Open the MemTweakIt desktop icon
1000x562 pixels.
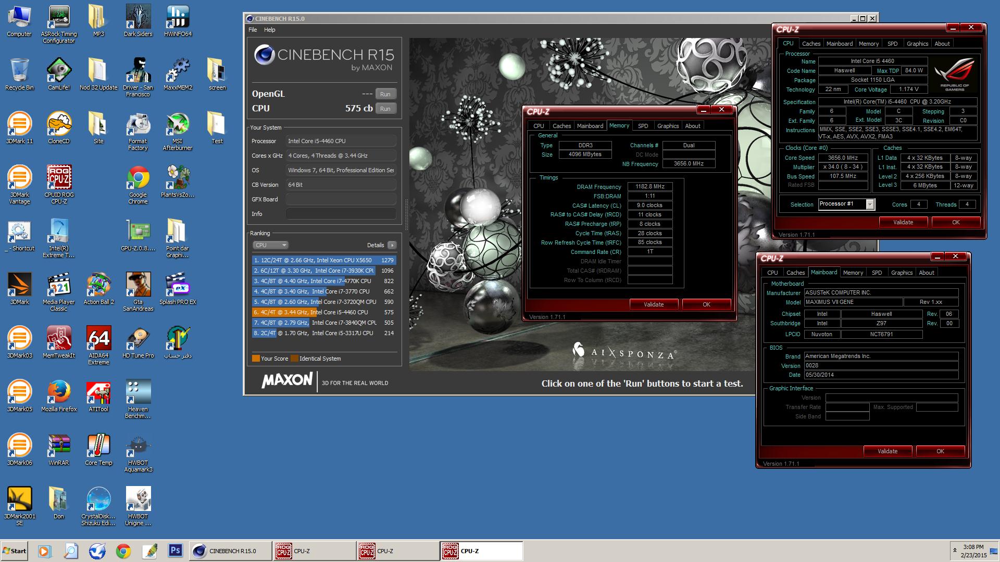(x=59, y=342)
